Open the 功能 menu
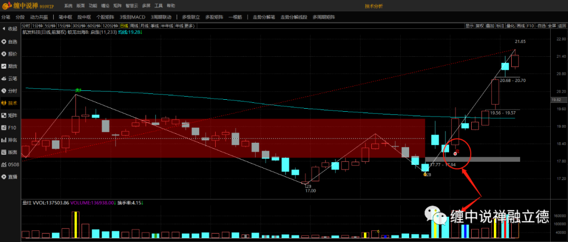 (93, 6)
